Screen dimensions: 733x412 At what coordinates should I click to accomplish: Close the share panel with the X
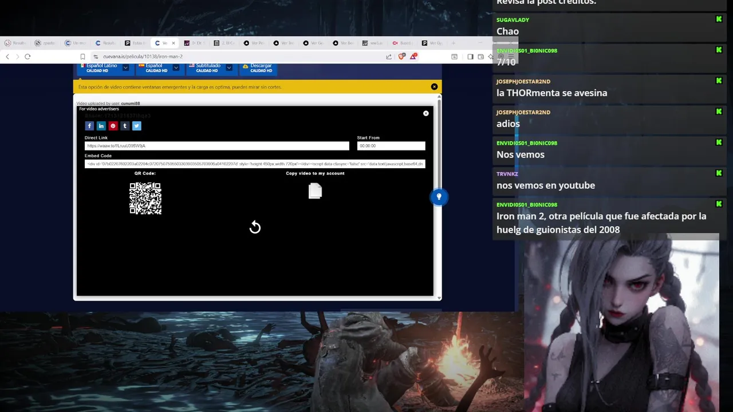[x=425, y=113]
